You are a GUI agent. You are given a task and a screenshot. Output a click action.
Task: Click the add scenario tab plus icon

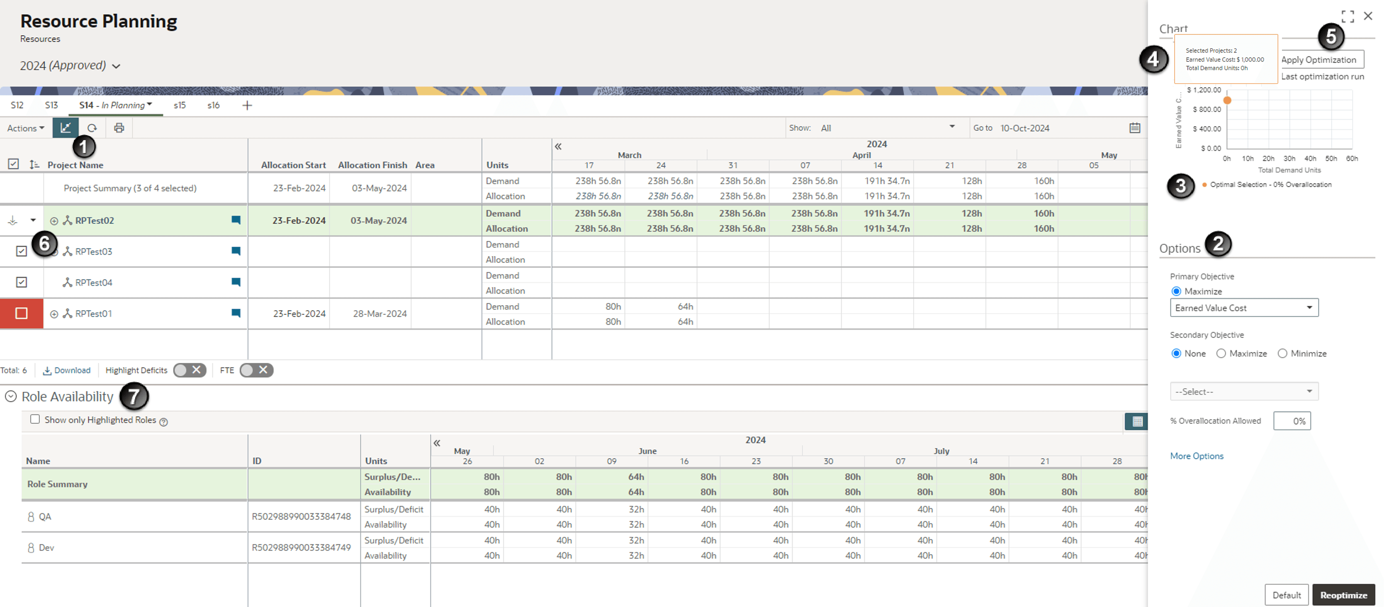click(247, 105)
